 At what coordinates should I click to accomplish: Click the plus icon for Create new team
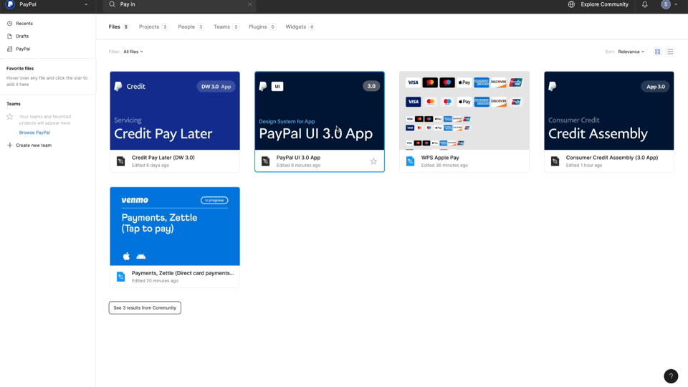9,145
